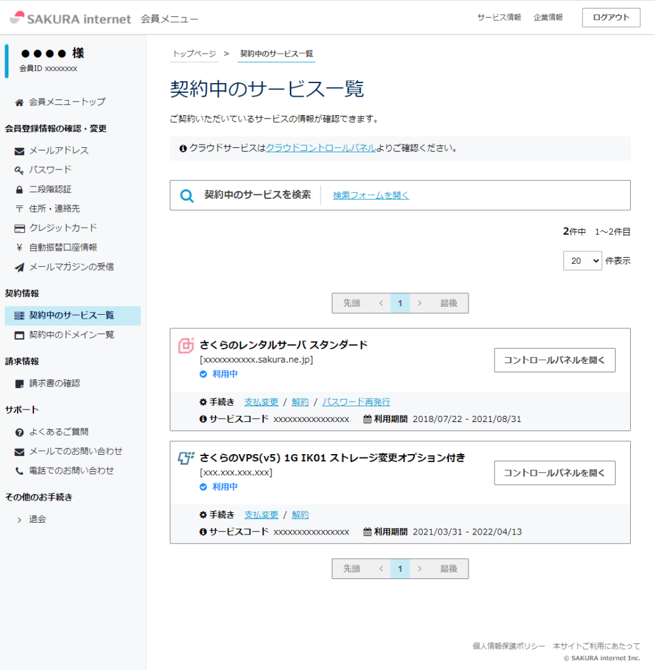Click パスワード再発行 on the rental server card
The image size is (655, 670).
pyautogui.click(x=356, y=402)
